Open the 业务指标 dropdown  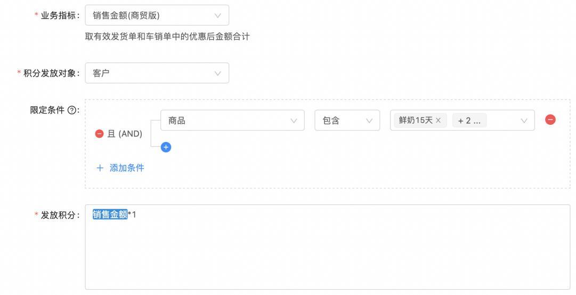click(157, 15)
